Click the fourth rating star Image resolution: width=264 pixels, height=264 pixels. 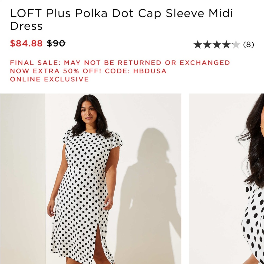coord(227,45)
